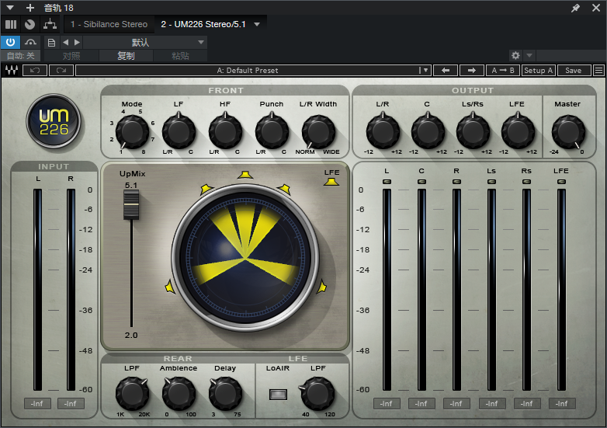Open the Waves hamburger menu

coord(599,70)
